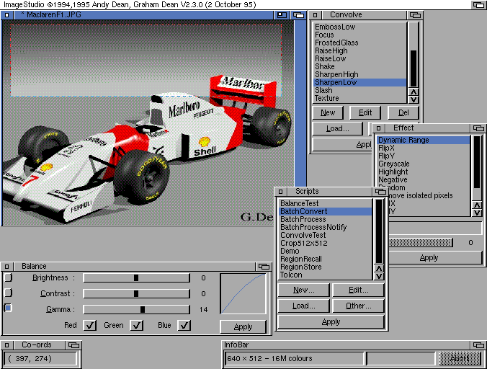This screenshot has width=487, height=369.
Task: Click Apply in the Effect window
Action: [x=434, y=258]
